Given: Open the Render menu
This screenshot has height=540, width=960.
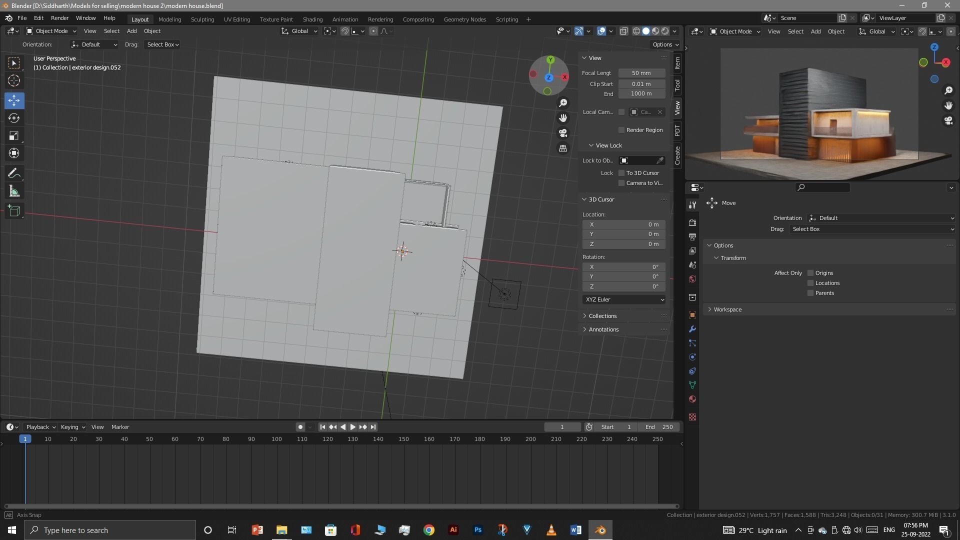Looking at the screenshot, I should coord(59,18).
